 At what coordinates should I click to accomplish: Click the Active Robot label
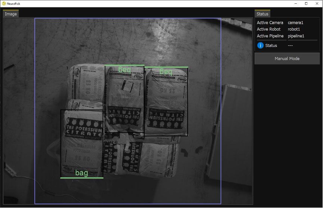[269, 29]
